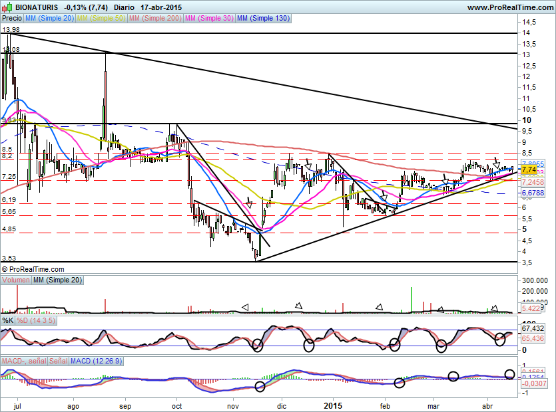Screen dimensions: 556x412
Task: Select the MACD (12 26 9) label
Action: pos(96,361)
